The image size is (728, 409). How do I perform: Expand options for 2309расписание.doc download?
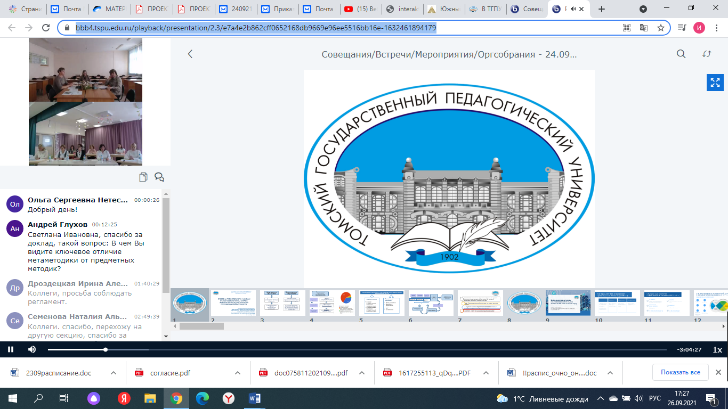pos(113,373)
